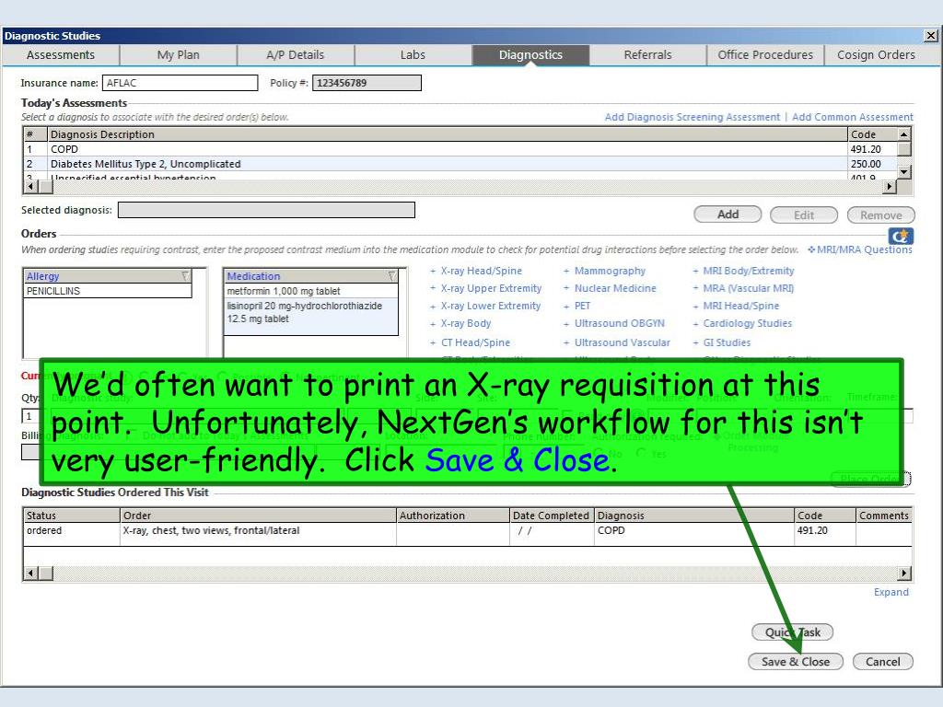Click the plus icon beside Mammography
The image size is (943, 707).
coord(566,272)
